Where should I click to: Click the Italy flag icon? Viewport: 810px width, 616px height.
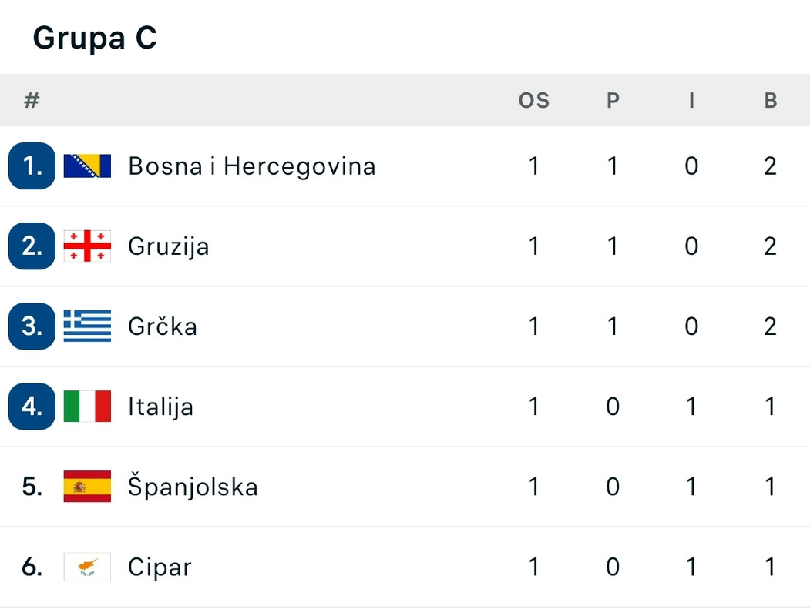87,407
